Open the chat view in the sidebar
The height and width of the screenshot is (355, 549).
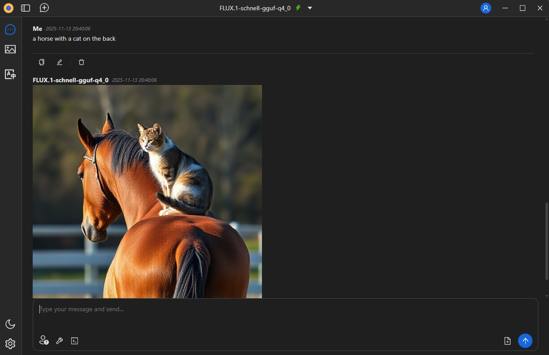pos(10,30)
